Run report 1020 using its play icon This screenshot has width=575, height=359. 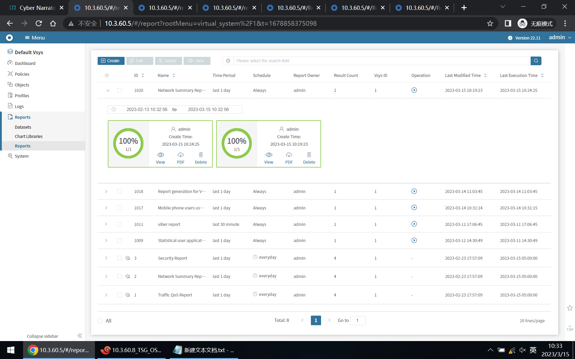point(414,90)
